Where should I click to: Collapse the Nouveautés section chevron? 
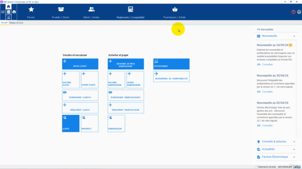(294, 36)
